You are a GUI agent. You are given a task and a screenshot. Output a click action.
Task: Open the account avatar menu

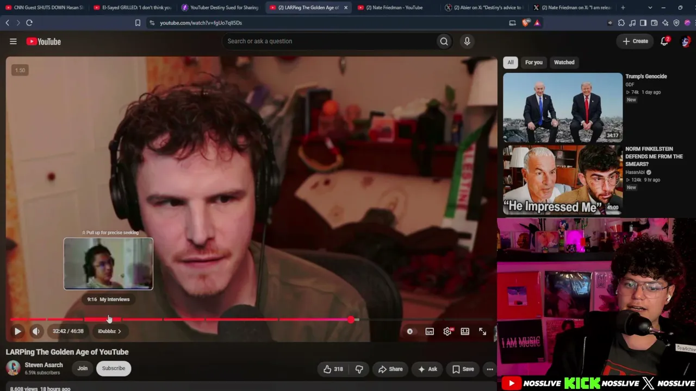(686, 41)
